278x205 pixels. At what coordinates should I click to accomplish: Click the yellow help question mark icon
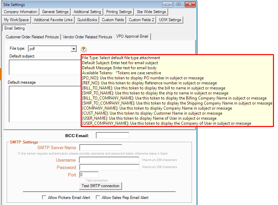[84, 49]
